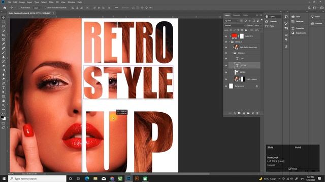The width and height of the screenshot is (325, 182).
Task: Click the create new layer icon
Action: pyautogui.click(x=253, y=113)
